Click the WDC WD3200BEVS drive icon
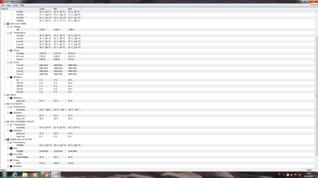 (8, 122)
